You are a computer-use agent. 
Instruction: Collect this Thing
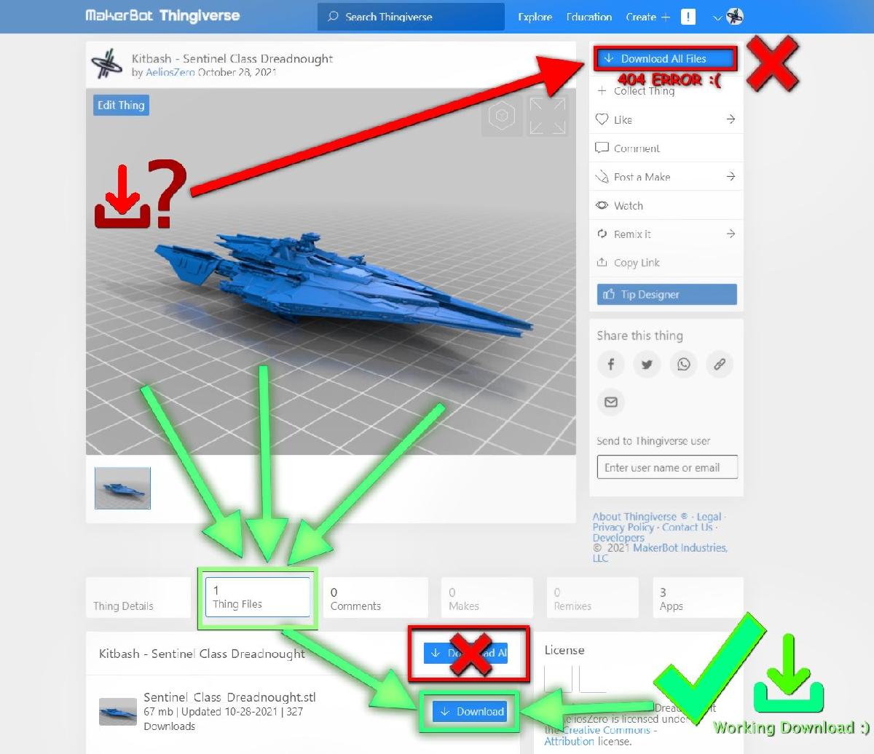point(637,91)
